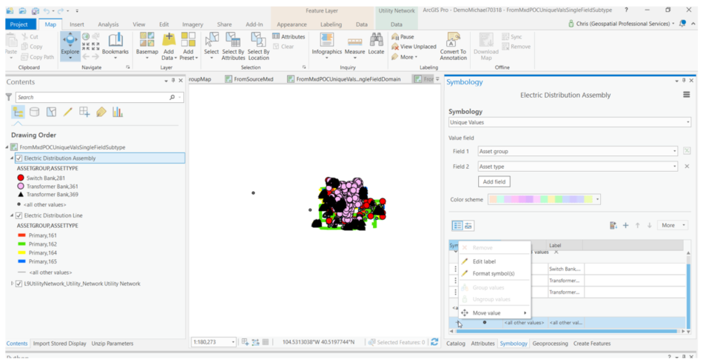The width and height of the screenshot is (703, 362).
Task: Open the More dropdown in Symbology
Action: [673, 225]
